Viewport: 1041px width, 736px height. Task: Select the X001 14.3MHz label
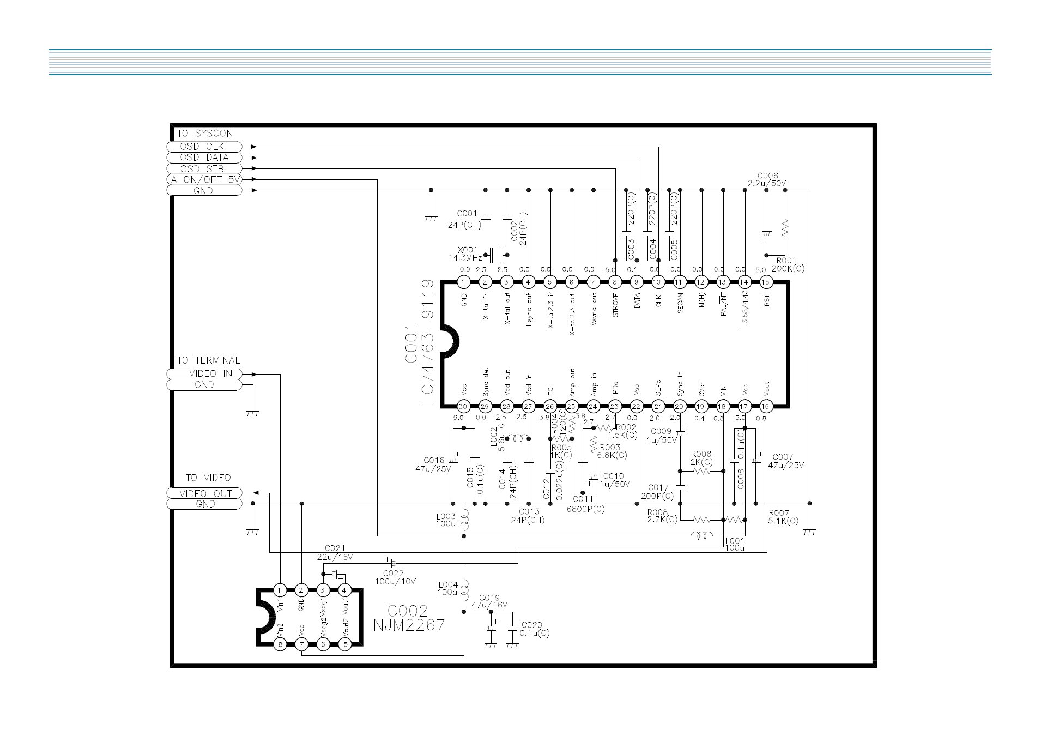(465, 254)
